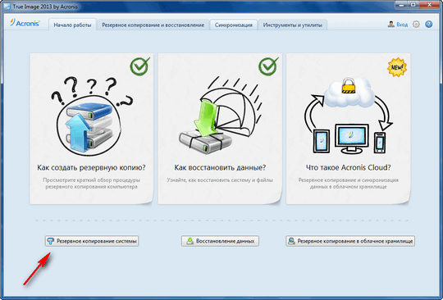
Task: Open the Начало работы tab
Action: [72, 25]
